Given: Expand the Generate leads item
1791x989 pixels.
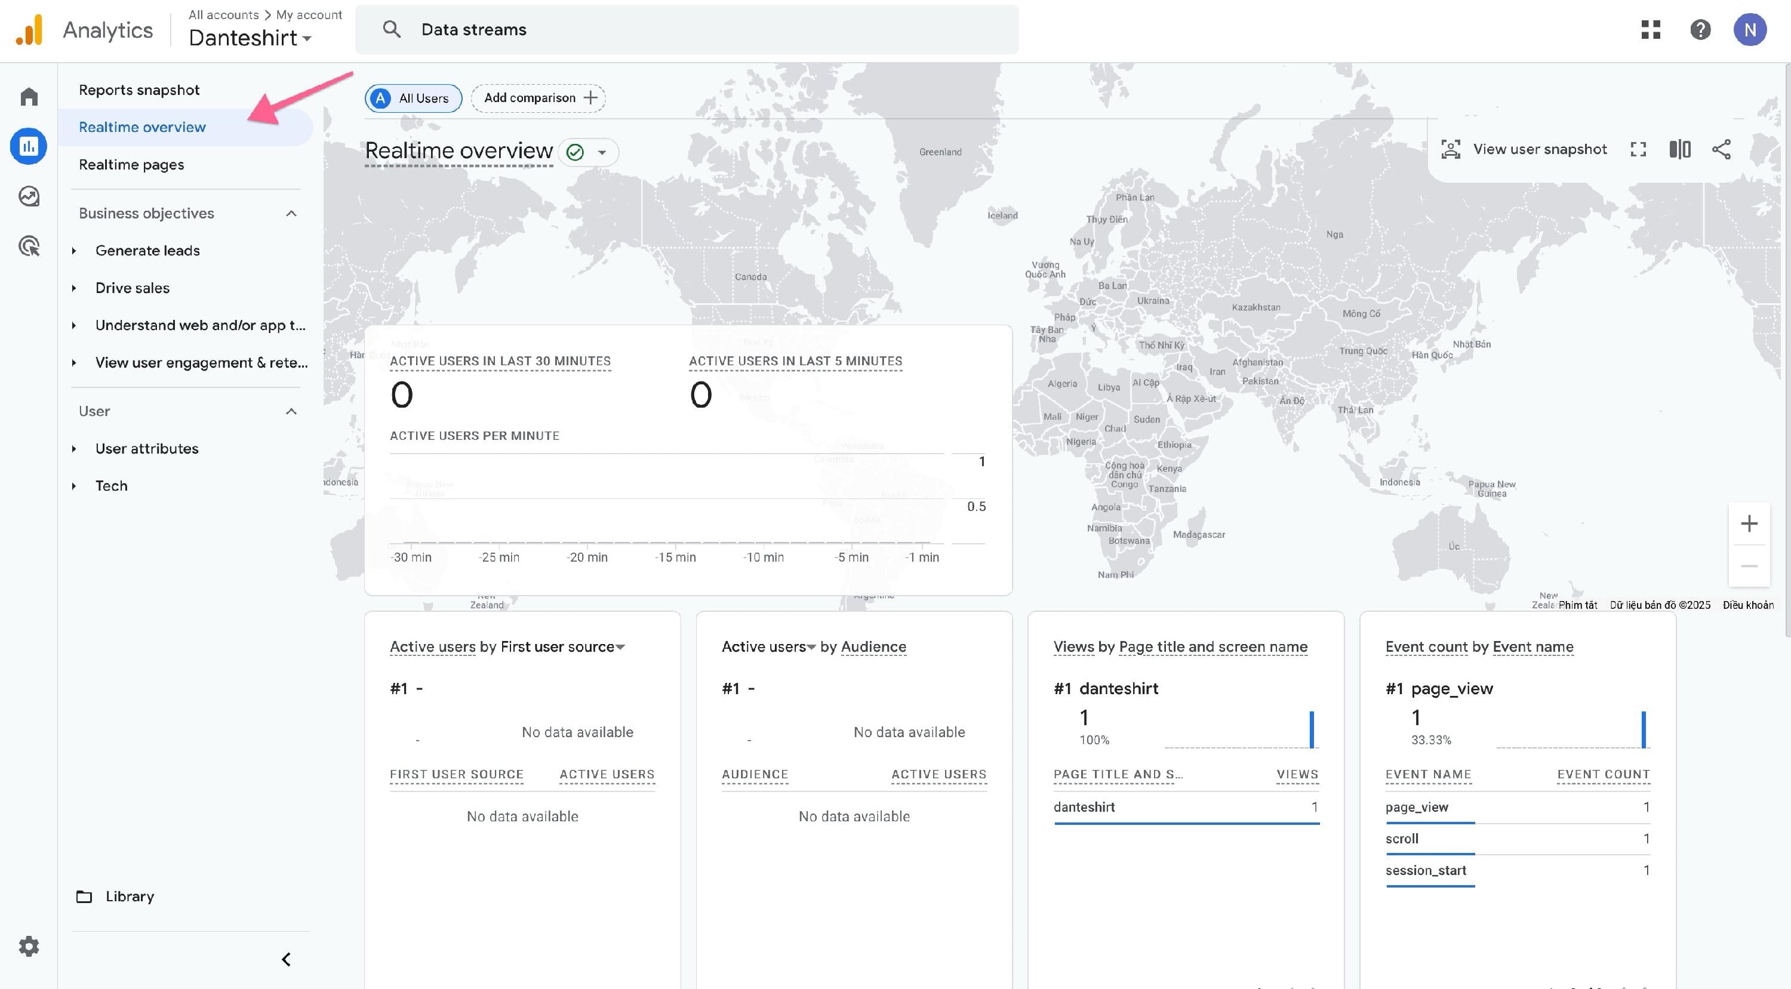Looking at the screenshot, I should click(73, 251).
